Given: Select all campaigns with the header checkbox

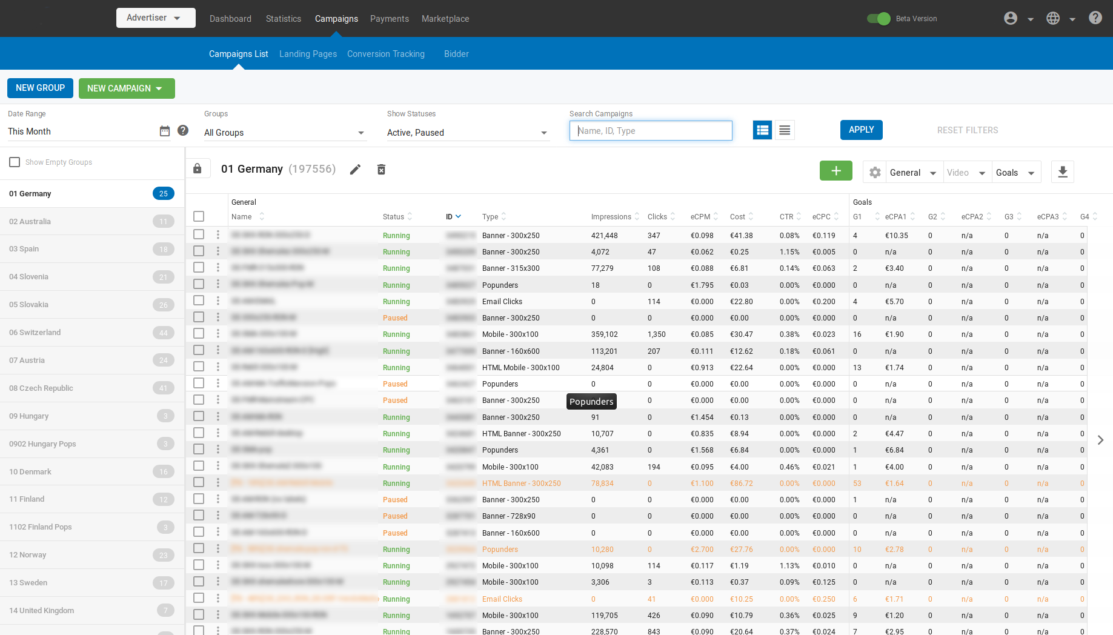Looking at the screenshot, I should (x=199, y=216).
